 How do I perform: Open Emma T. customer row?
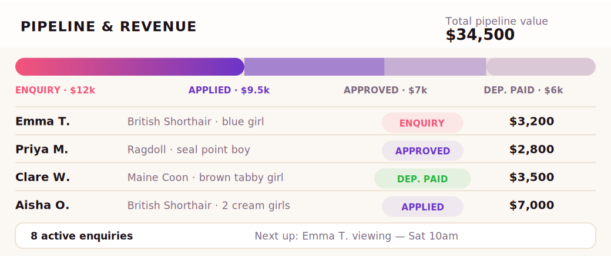click(x=305, y=121)
